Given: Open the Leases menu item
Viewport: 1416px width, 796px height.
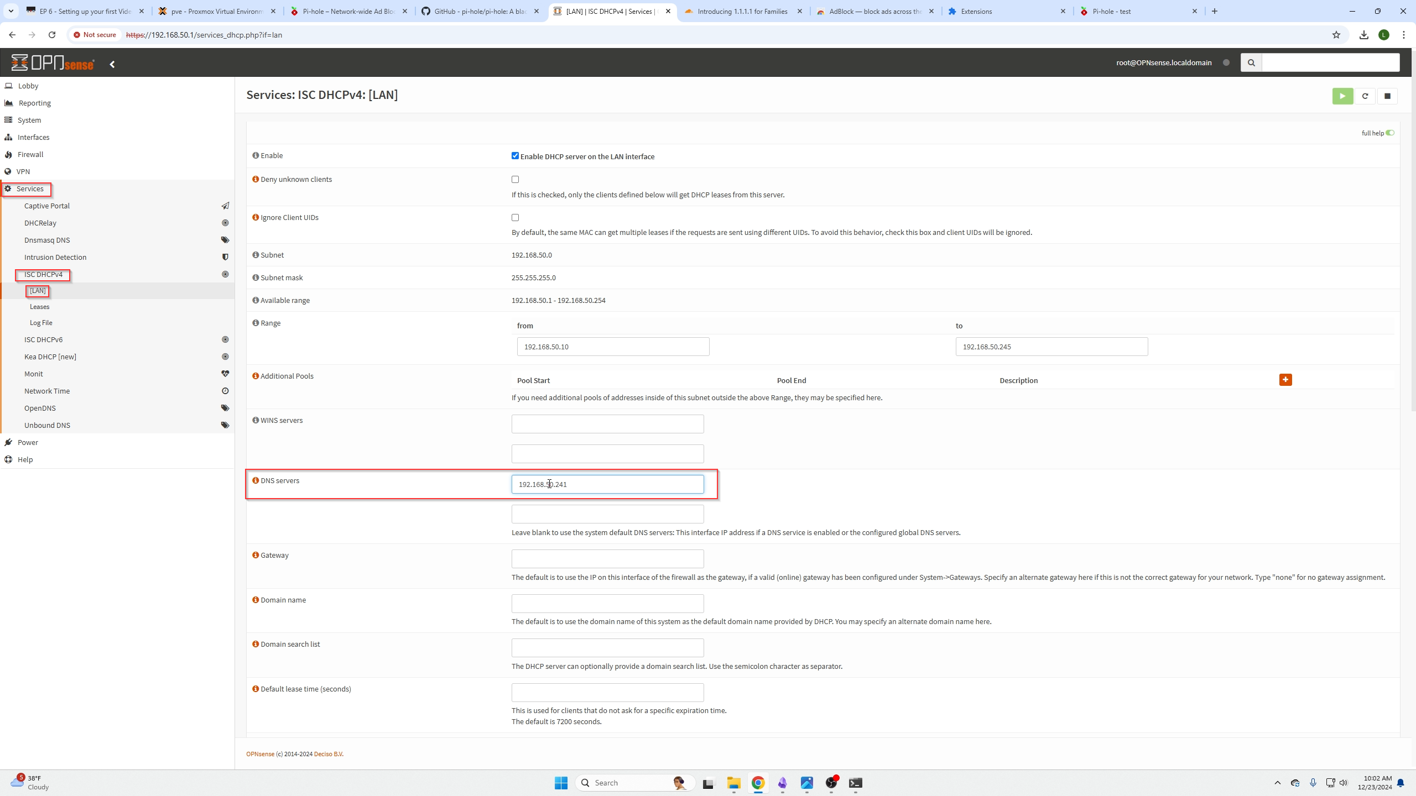Looking at the screenshot, I should click(40, 307).
